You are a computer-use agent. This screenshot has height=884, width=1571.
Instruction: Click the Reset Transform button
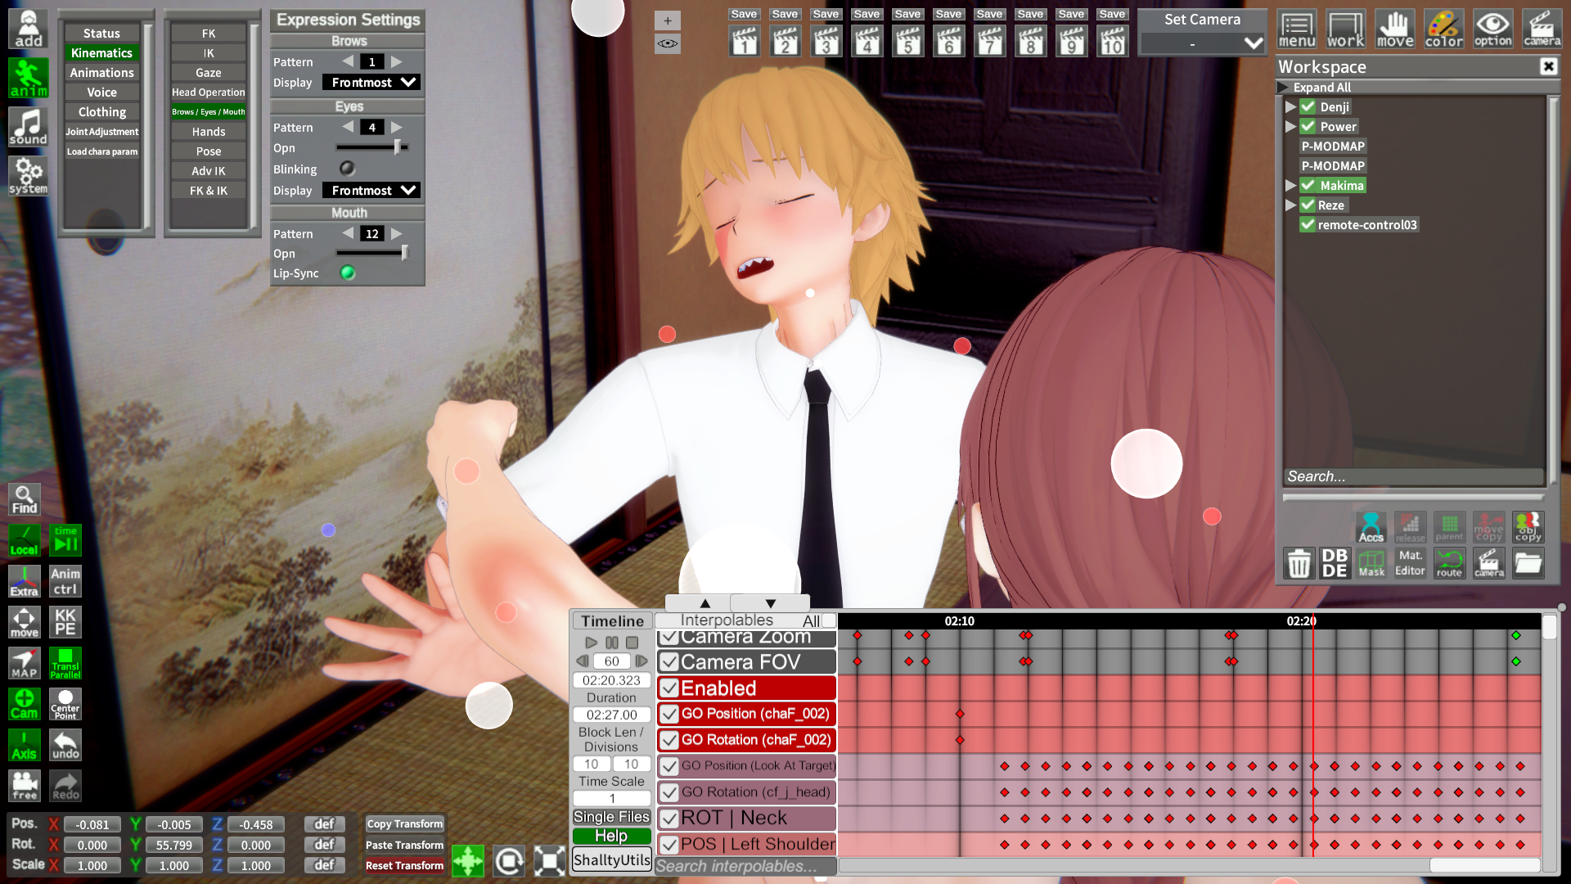click(x=404, y=865)
